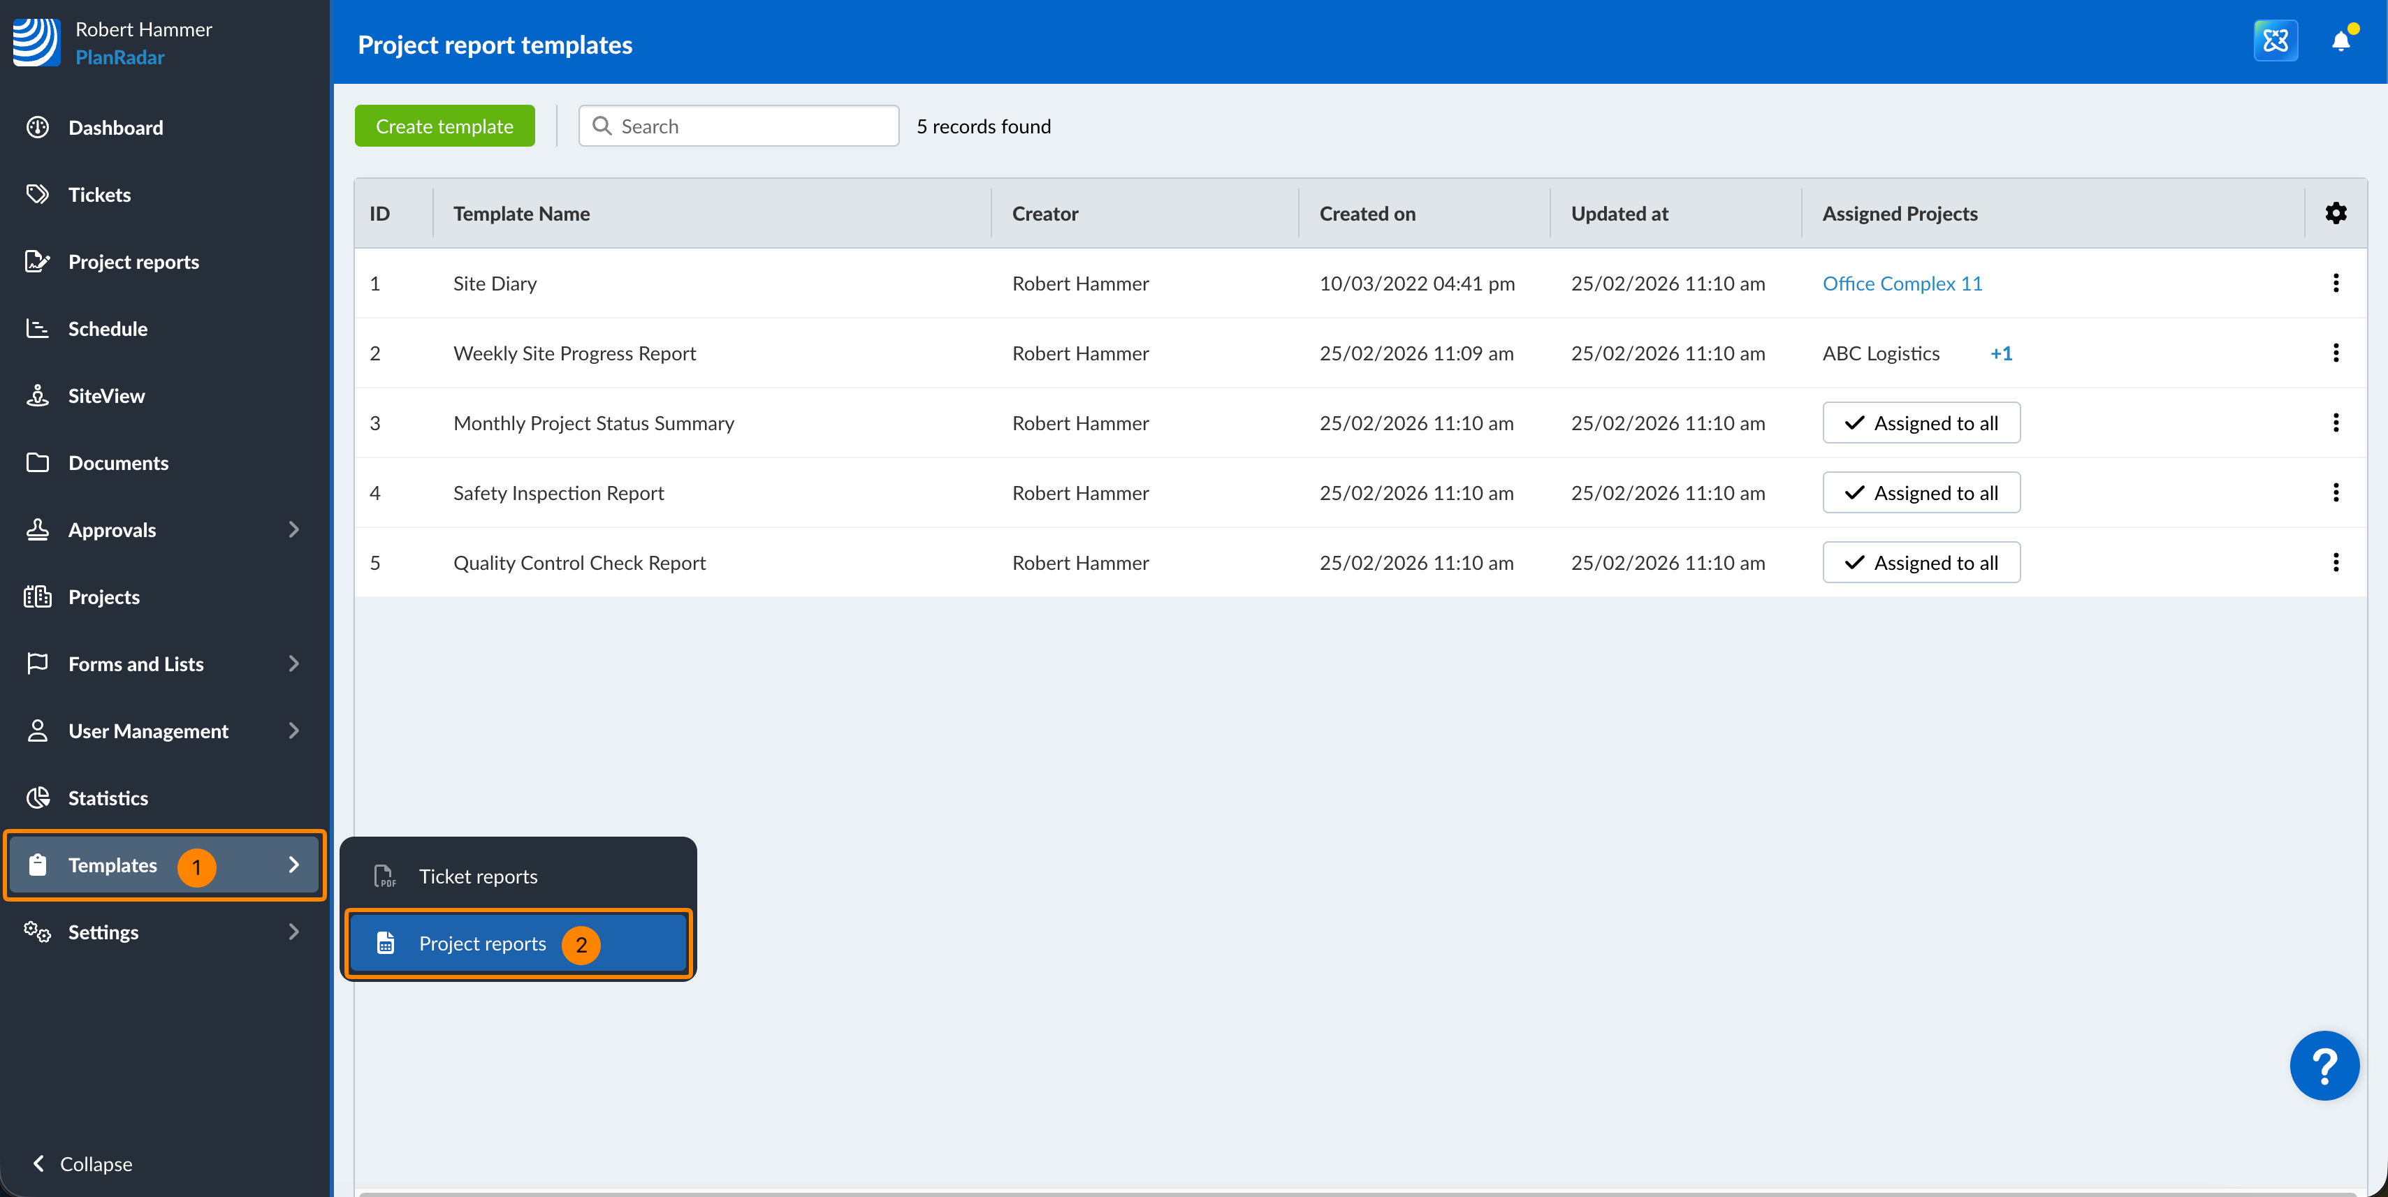Image resolution: width=2388 pixels, height=1197 pixels.
Task: Open the Office Complex 11 project link
Action: coord(1901,284)
